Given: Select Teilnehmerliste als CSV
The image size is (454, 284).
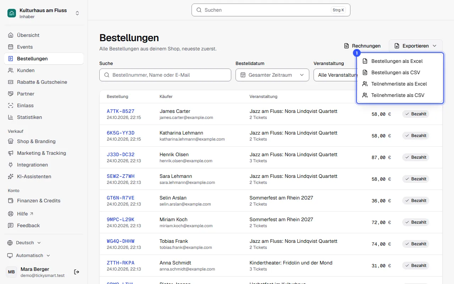Looking at the screenshot, I should click(x=400, y=95).
